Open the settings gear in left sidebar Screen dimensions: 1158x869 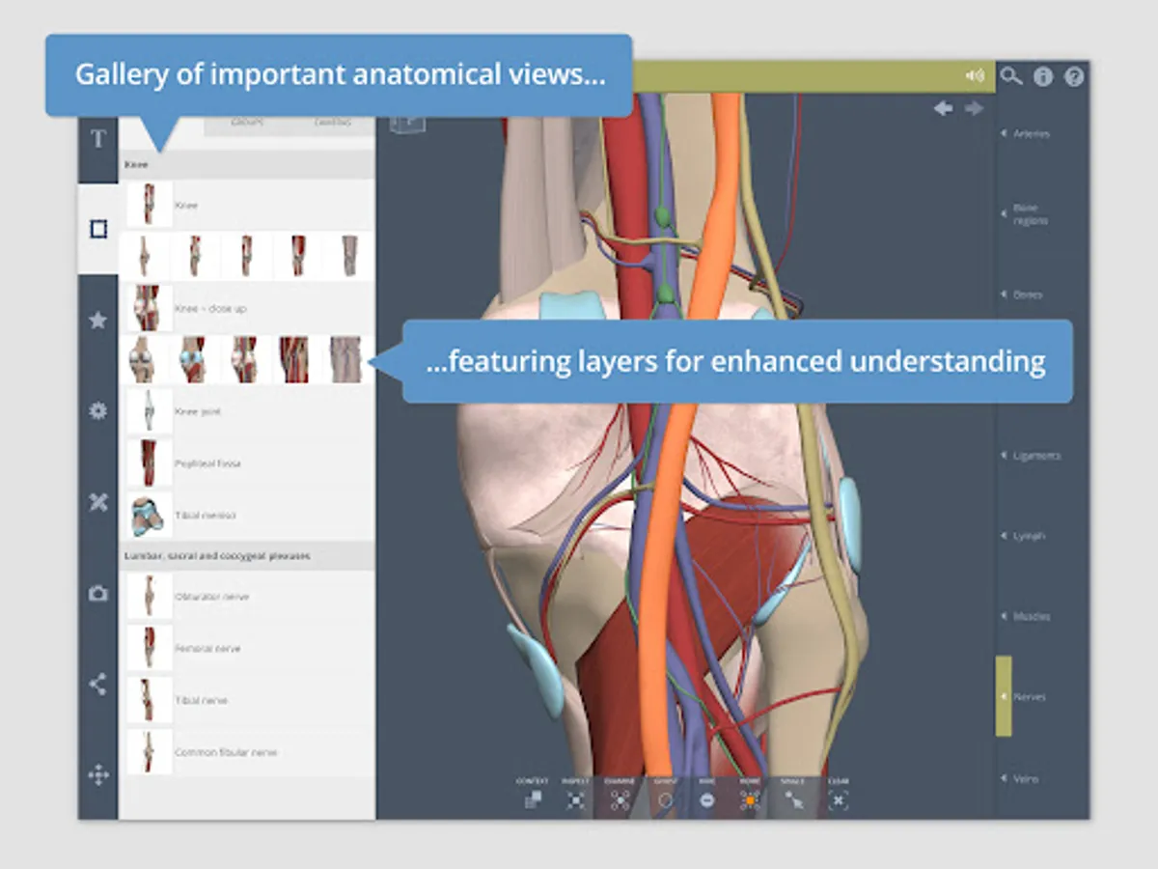click(97, 411)
